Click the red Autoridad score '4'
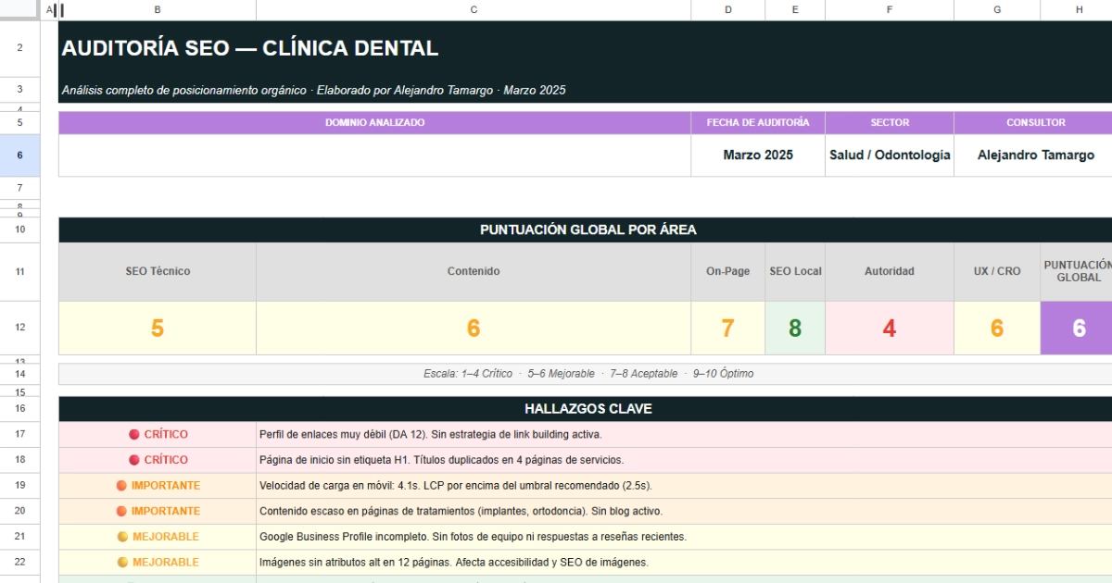The width and height of the screenshot is (1112, 583). (890, 328)
